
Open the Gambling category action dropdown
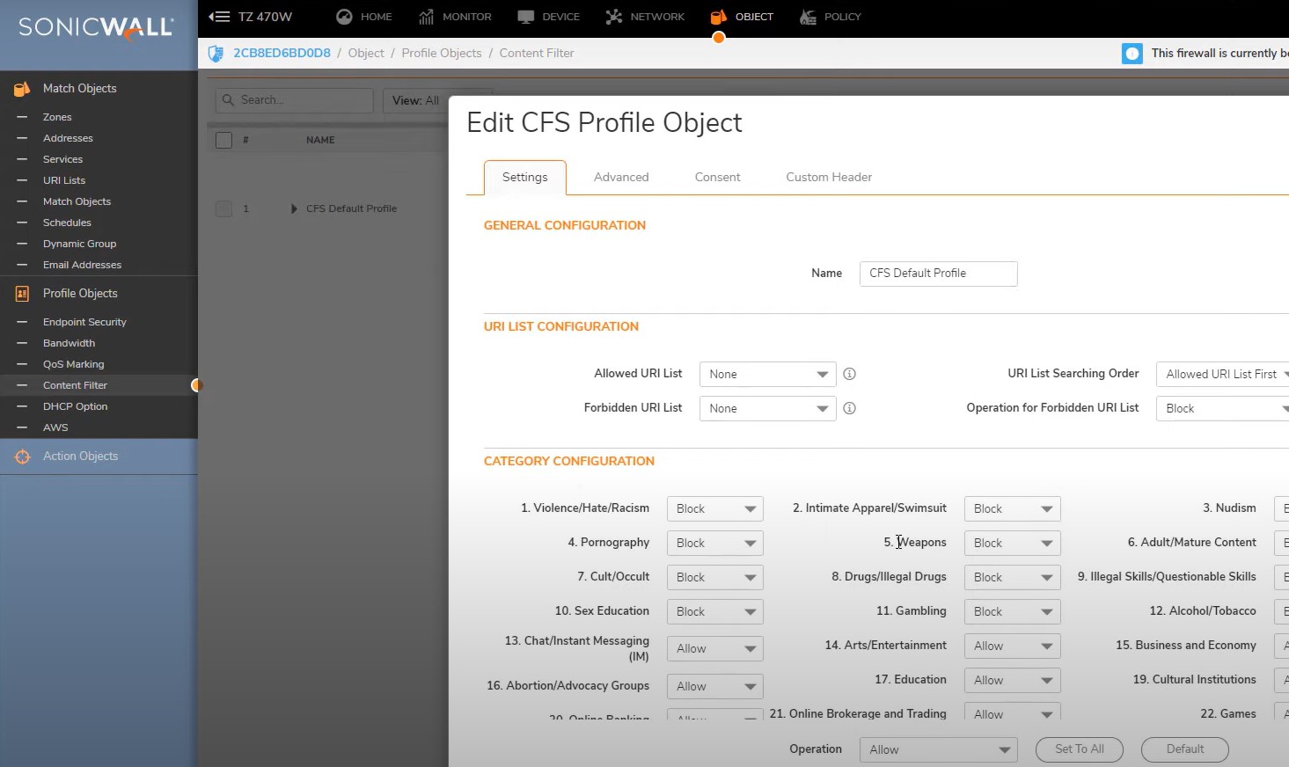pos(1012,612)
